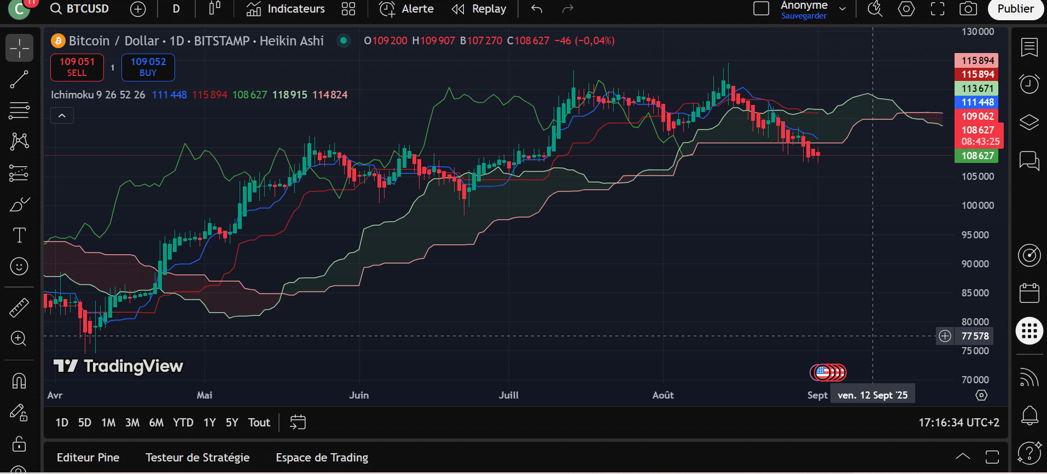Viewport: 1047px width, 474px height.
Task: Select the text annotation tool
Action: click(19, 235)
